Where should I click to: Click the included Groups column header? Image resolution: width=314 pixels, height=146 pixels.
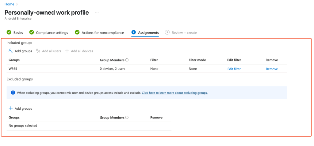coord(14,60)
